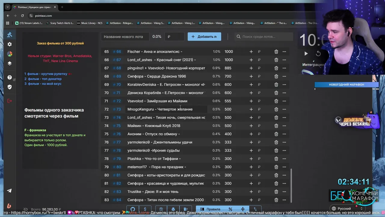Click the percent icon in bottom toolbar
385x217 pixels.
[x=230, y=209]
